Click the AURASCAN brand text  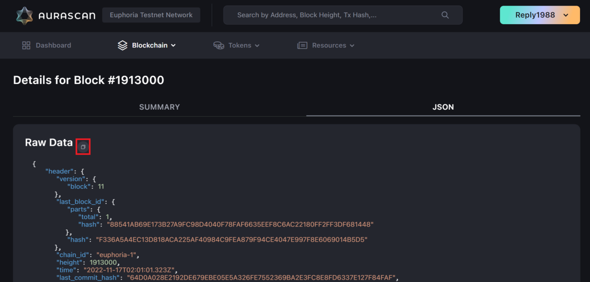pos(68,15)
